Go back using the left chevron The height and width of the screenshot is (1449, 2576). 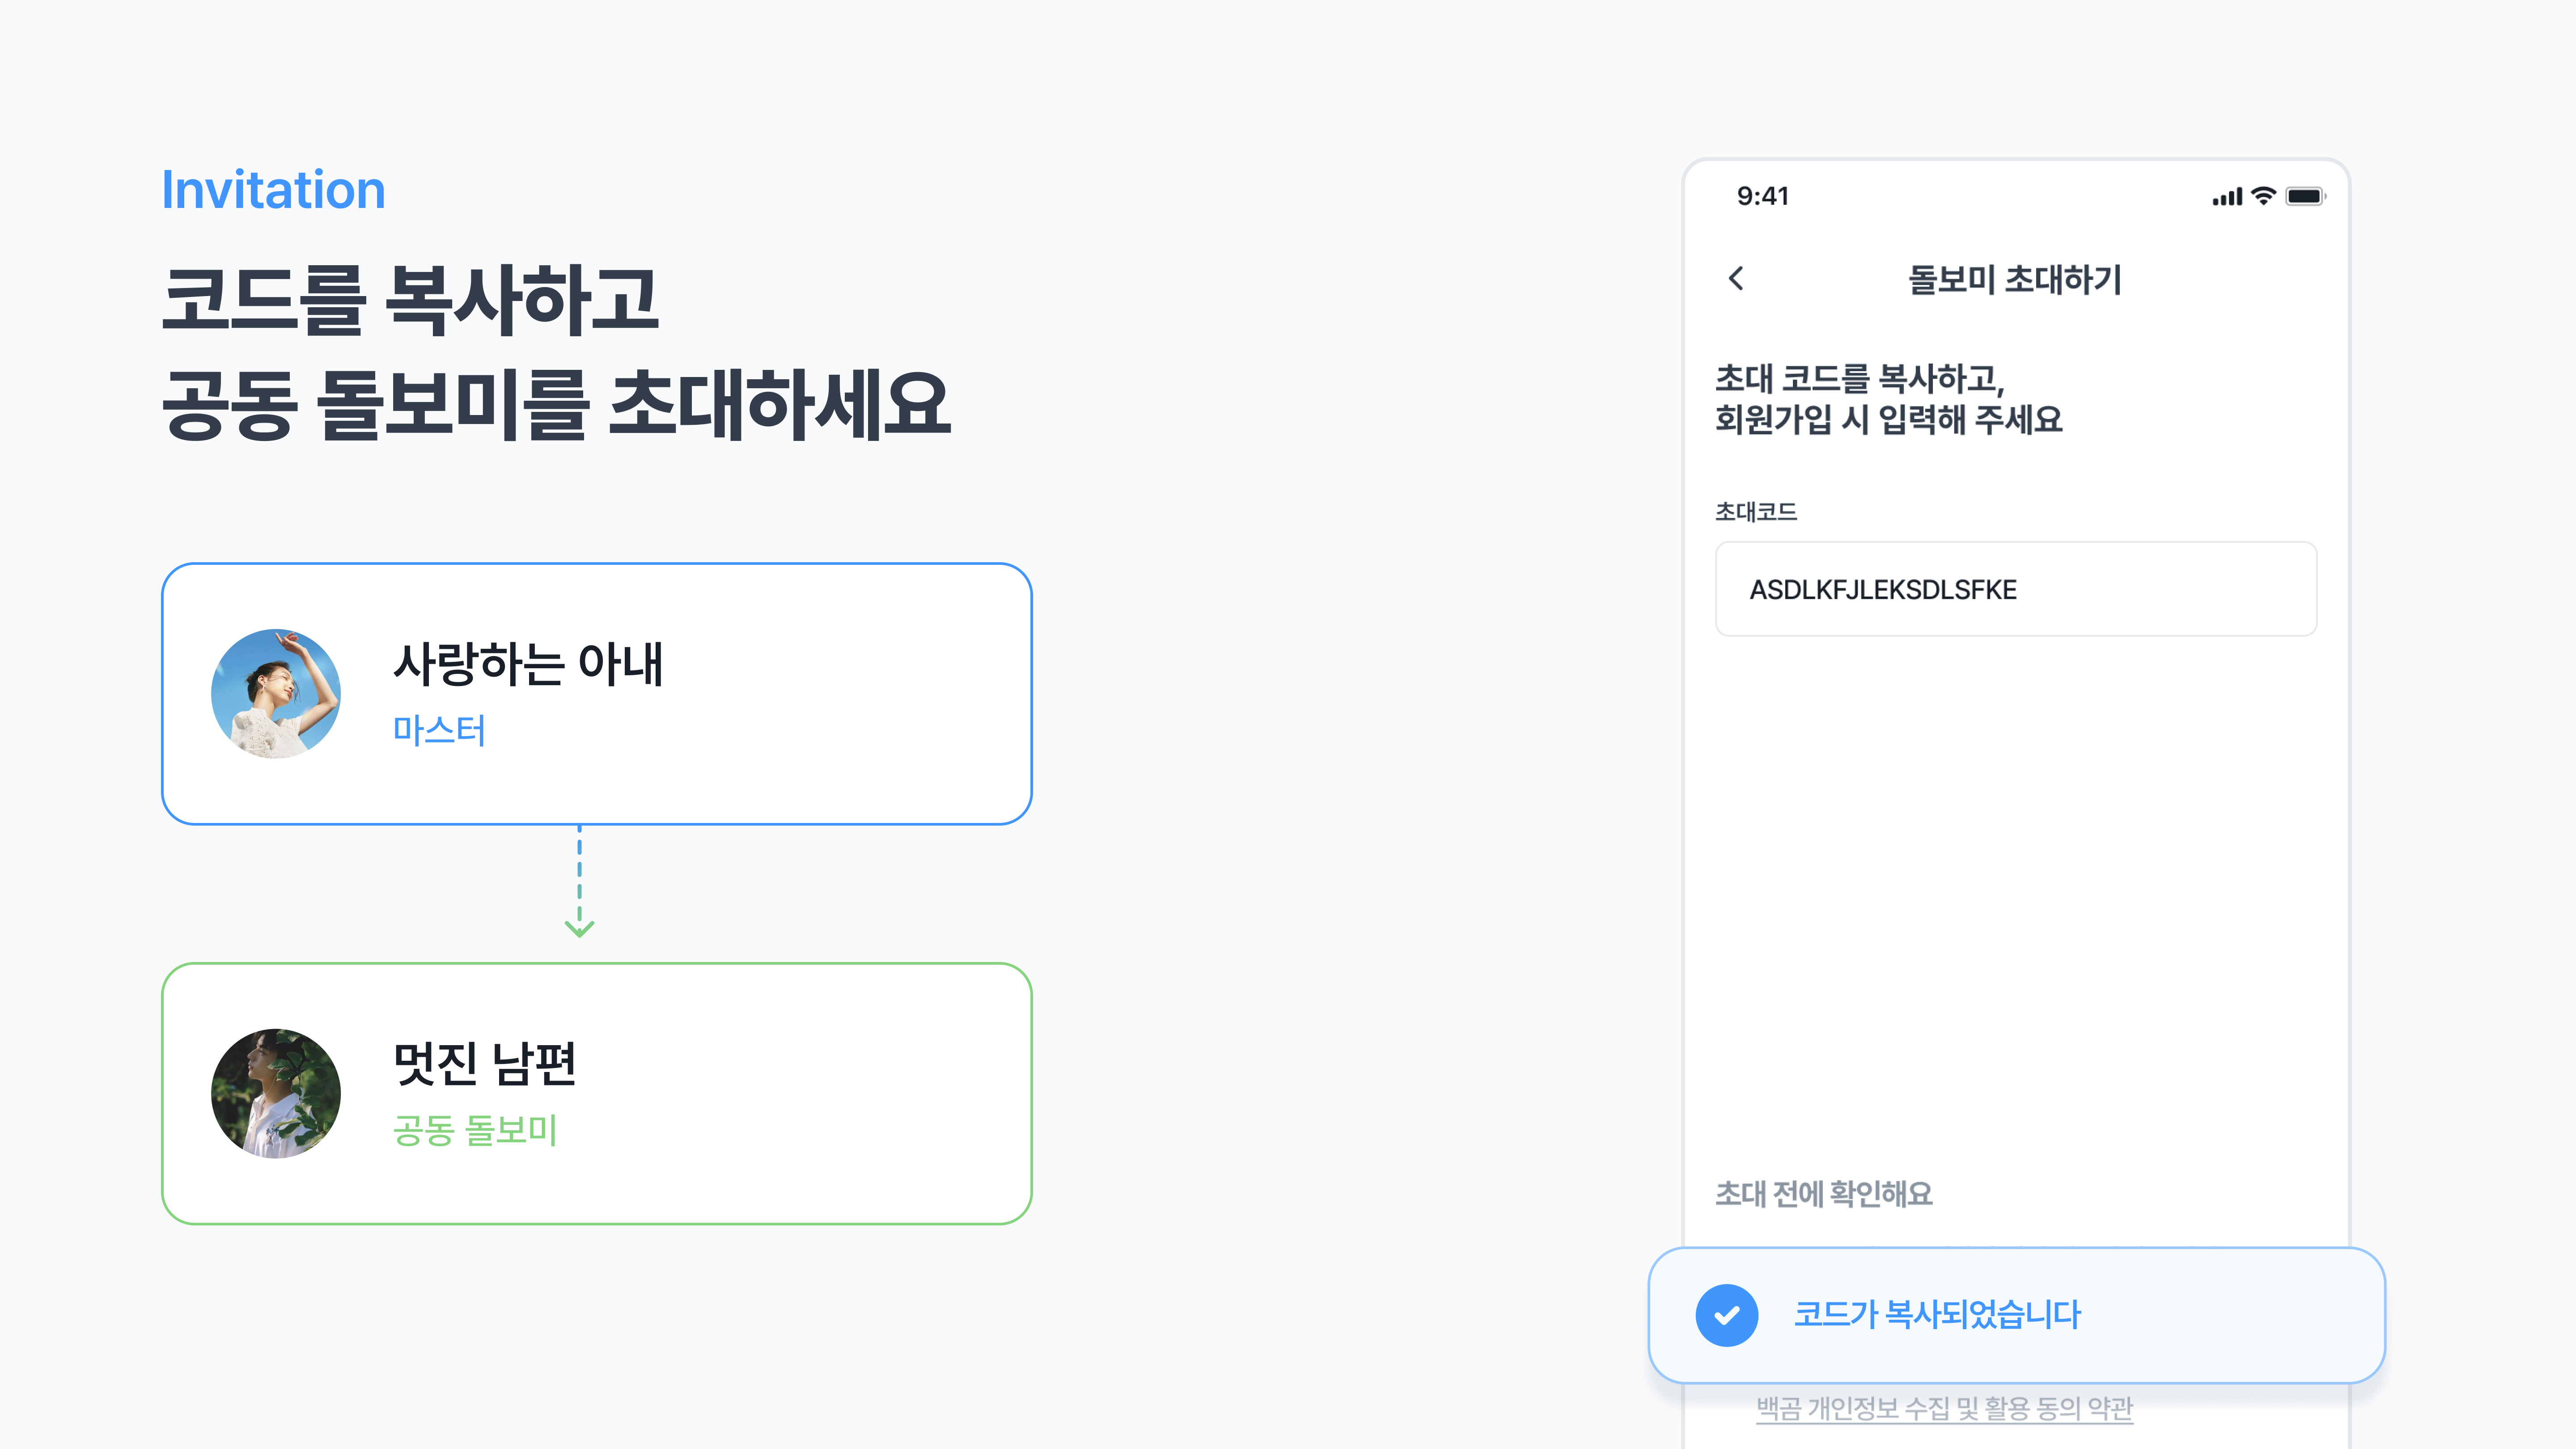point(1737,279)
